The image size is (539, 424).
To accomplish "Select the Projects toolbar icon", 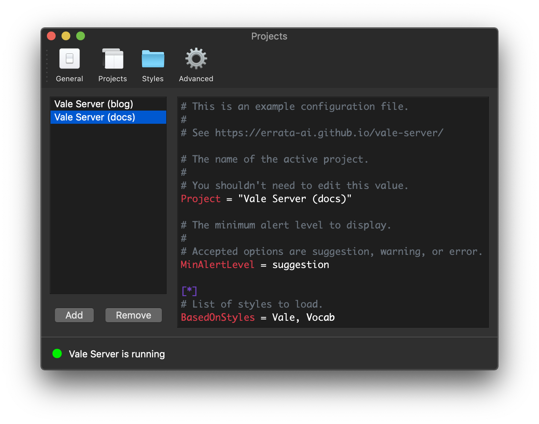I will click(x=113, y=59).
